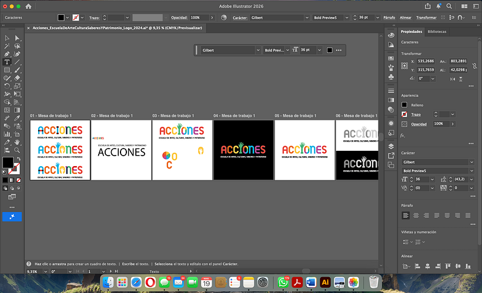Open Bold Preview5 style dropdown in control bar
This screenshot has height=293, width=482.
pos(347,18)
